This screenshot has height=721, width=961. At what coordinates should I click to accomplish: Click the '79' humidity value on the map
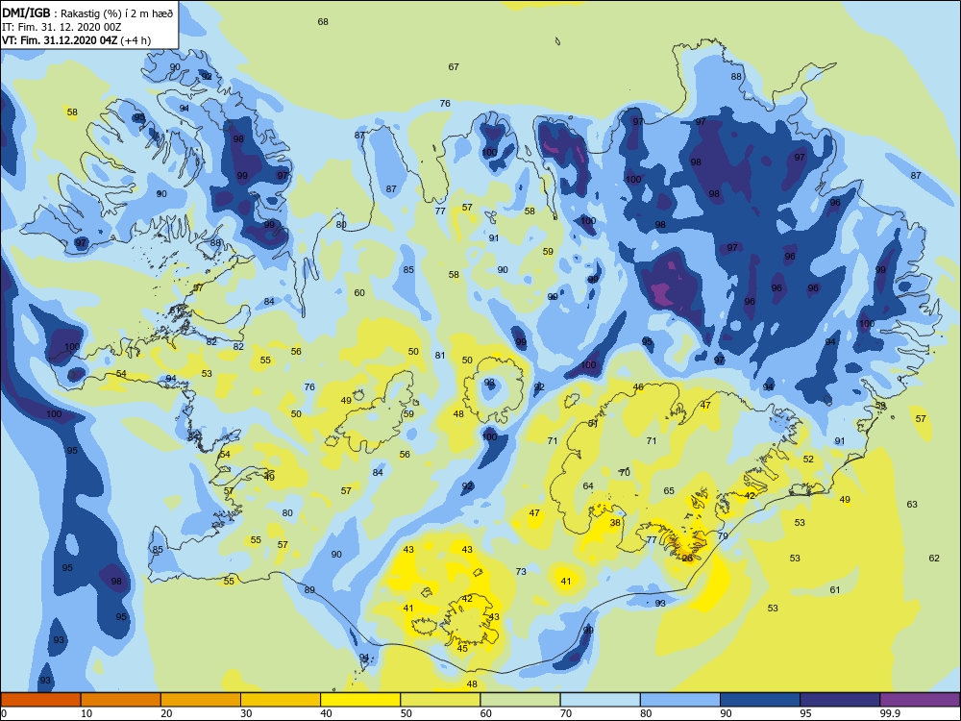pos(723,535)
